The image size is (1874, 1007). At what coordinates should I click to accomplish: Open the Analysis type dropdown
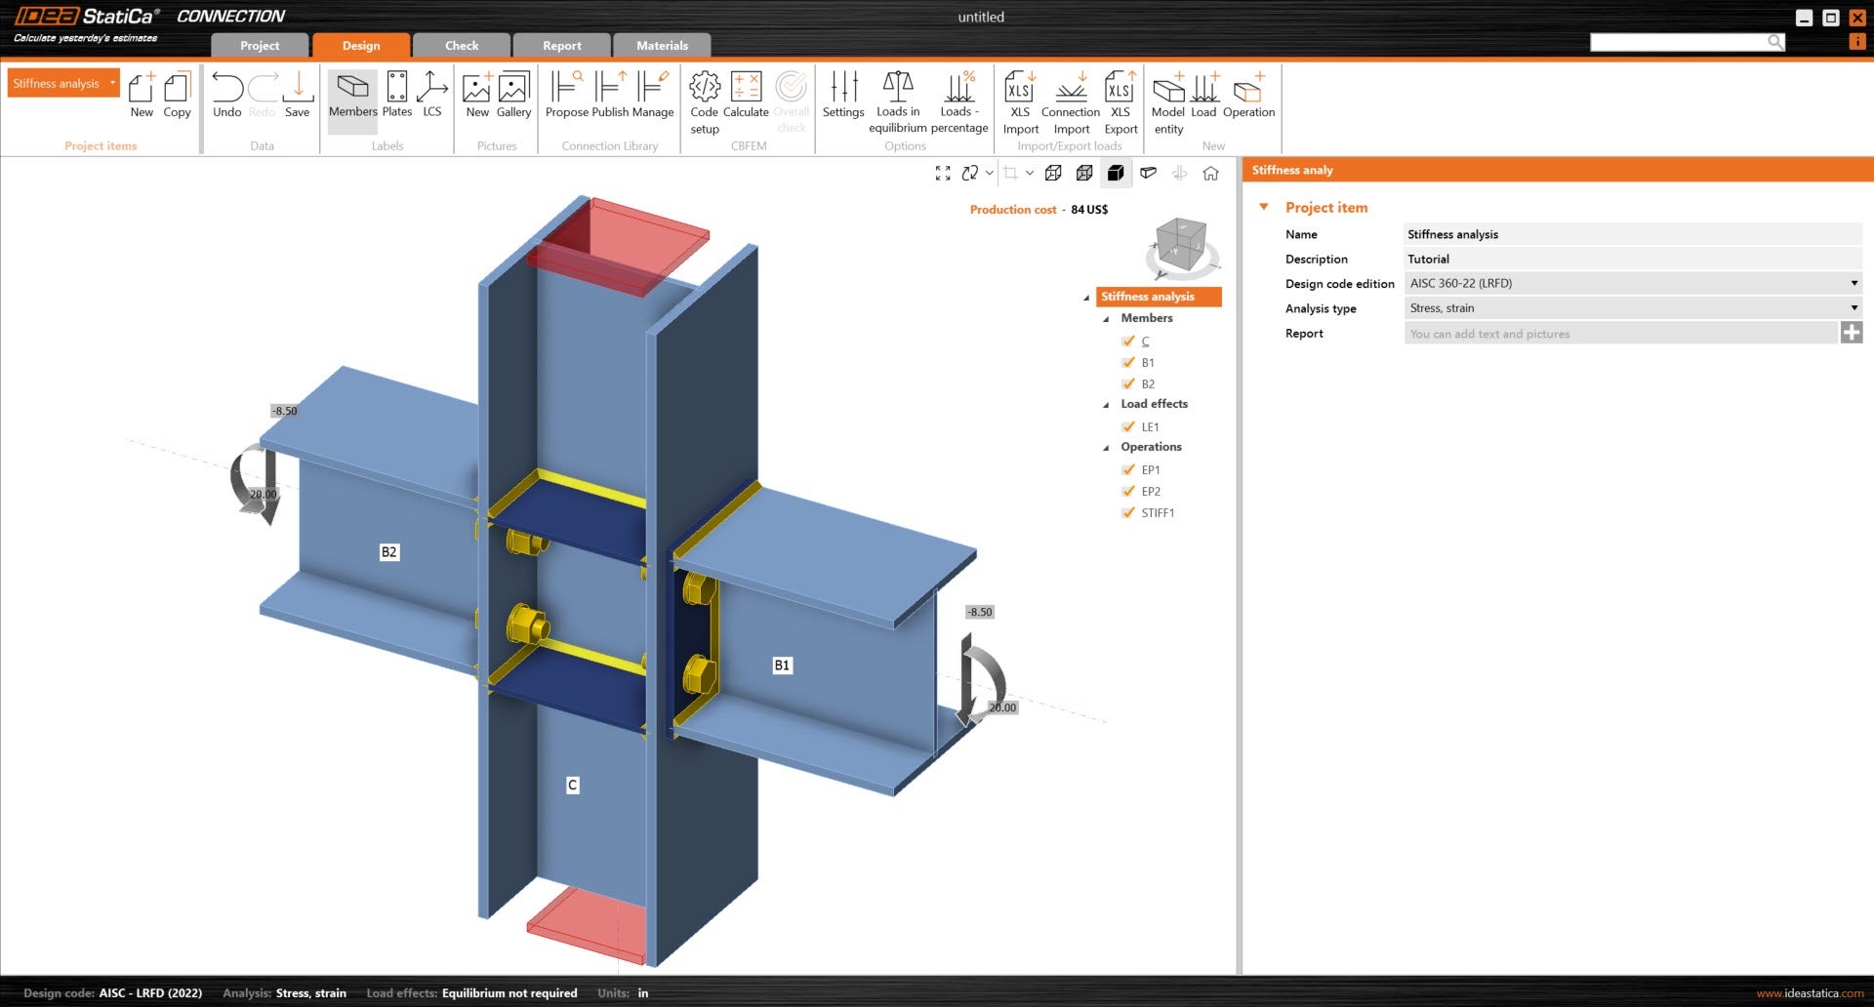[x=1632, y=308]
